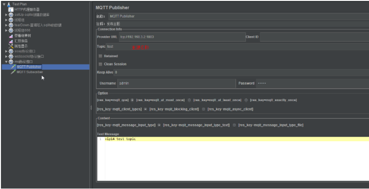Open the 汇总报告 listener
Viewport: 369px width, 189px height.
[21, 41]
